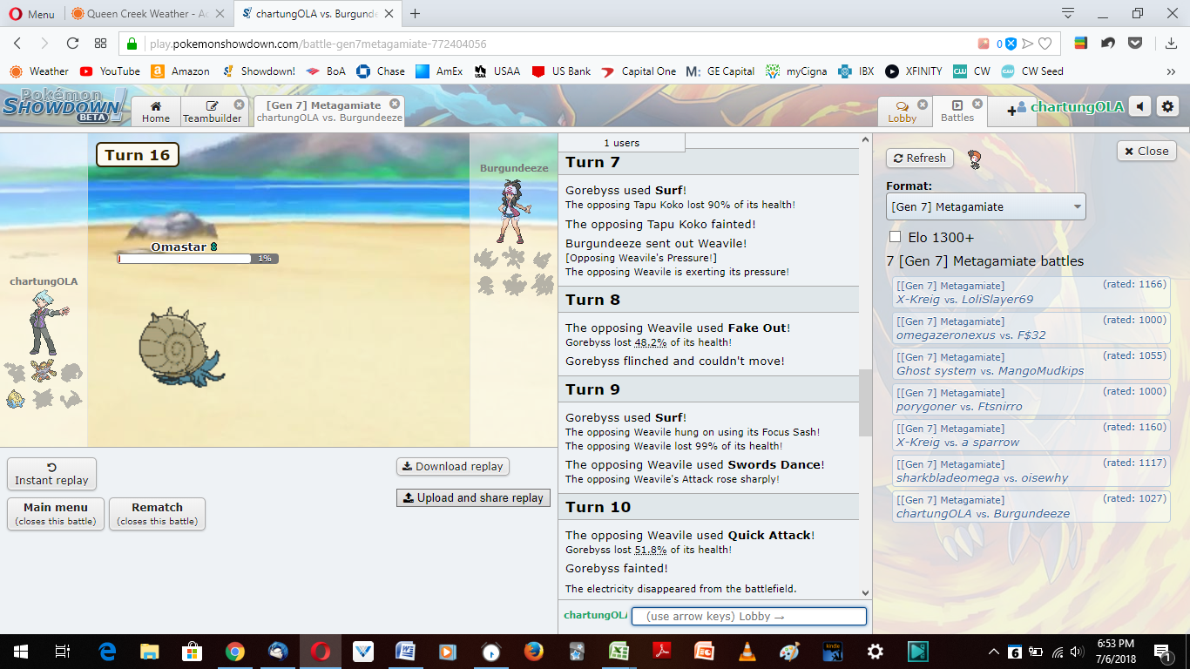Image resolution: width=1190 pixels, height=669 pixels.
Task: Switch to the Teambuilder tab
Action: 213,111
